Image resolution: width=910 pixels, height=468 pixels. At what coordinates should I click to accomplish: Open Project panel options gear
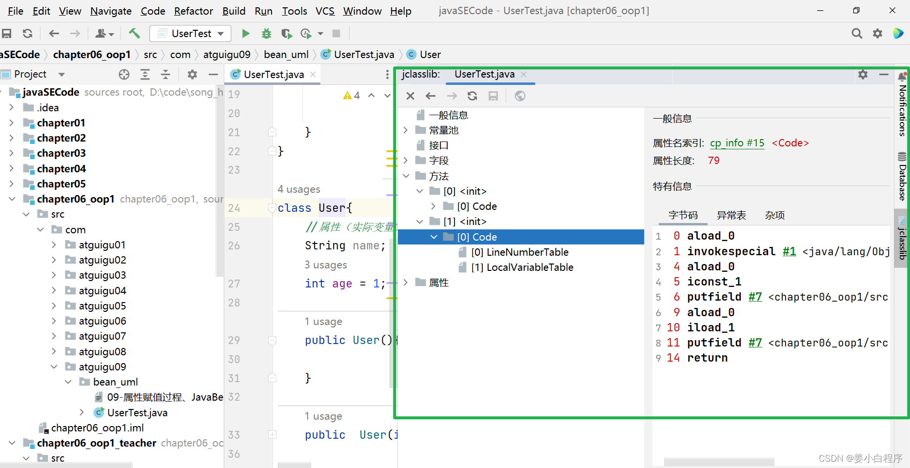[192, 74]
